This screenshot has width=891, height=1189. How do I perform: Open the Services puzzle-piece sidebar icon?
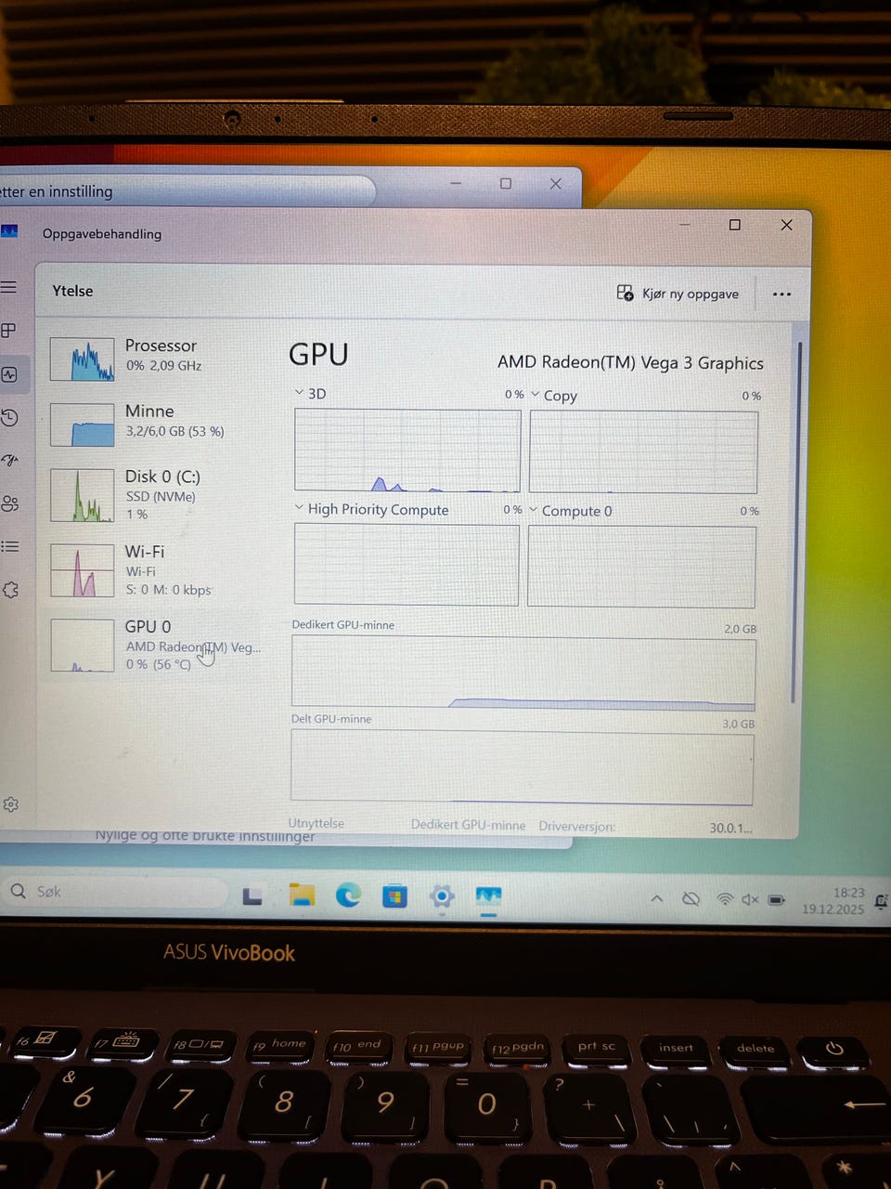11,590
